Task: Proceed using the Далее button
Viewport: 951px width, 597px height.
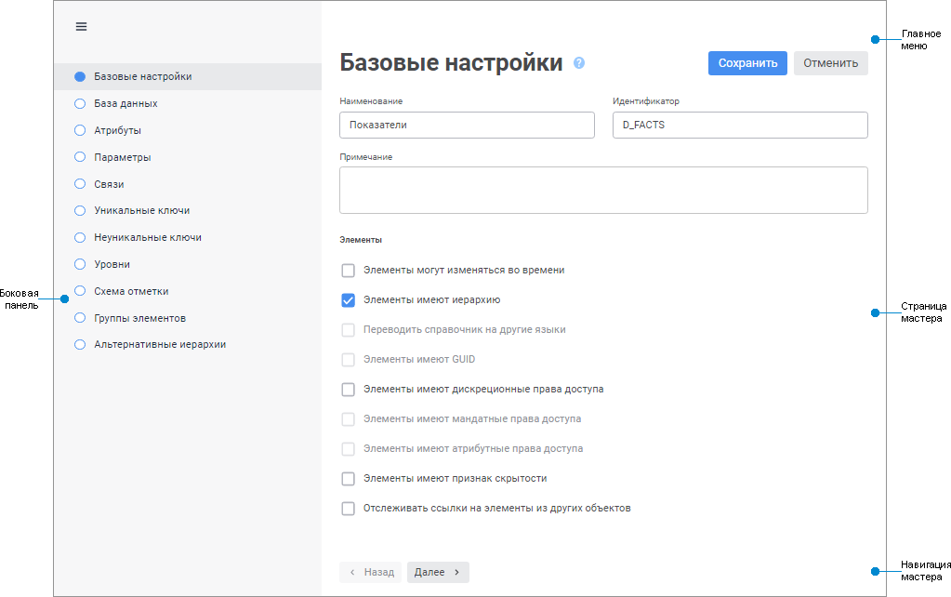Action: (437, 572)
